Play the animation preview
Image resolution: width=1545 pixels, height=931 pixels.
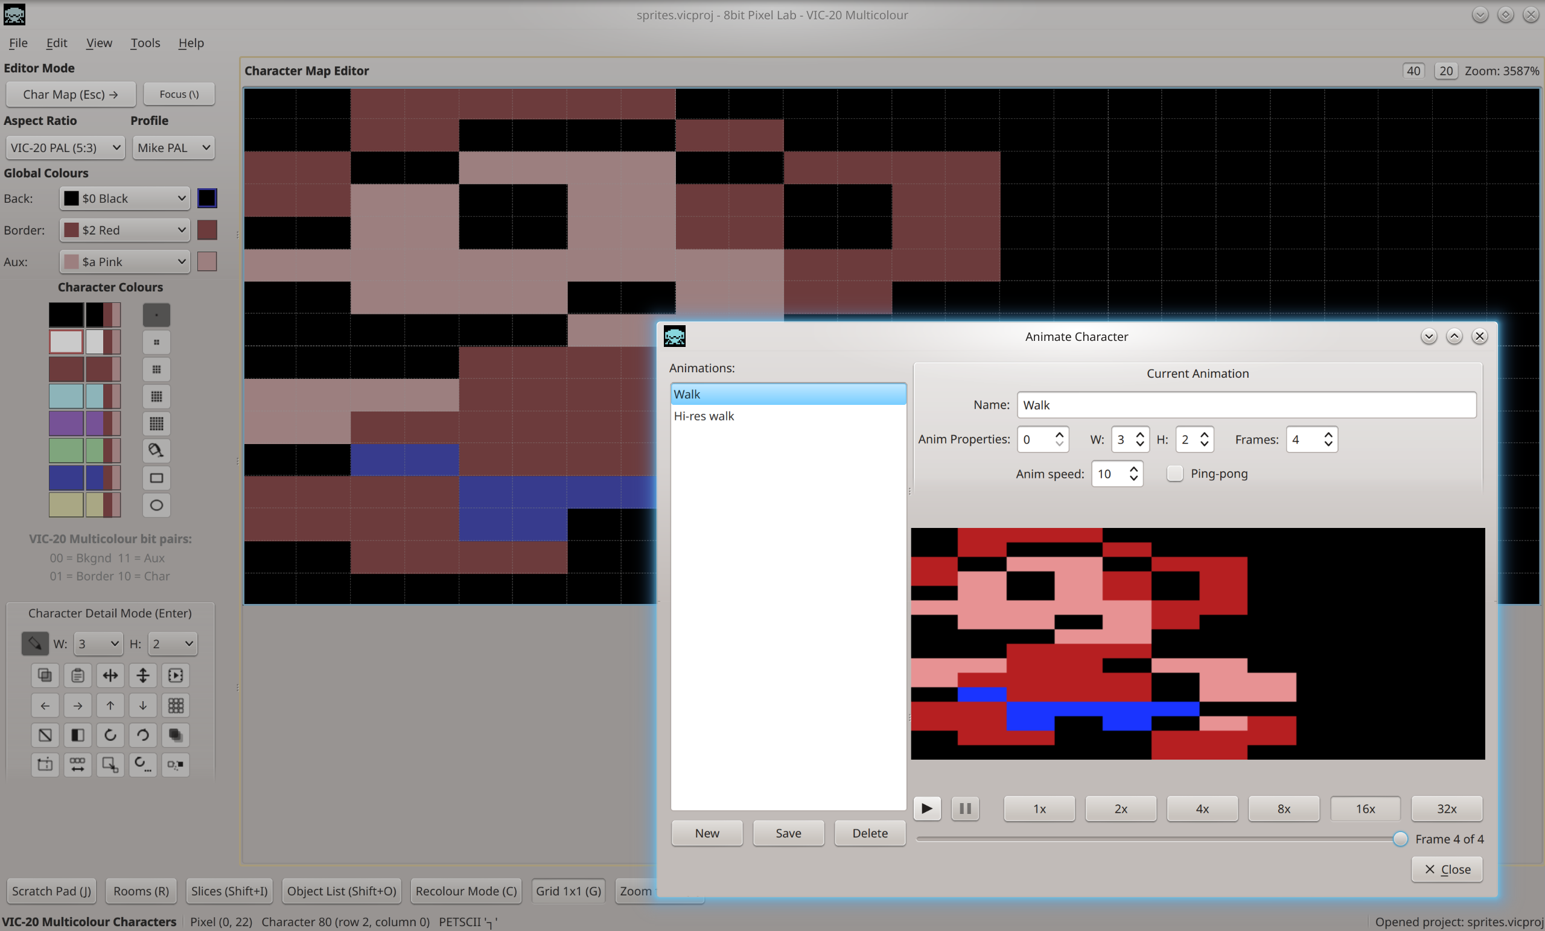click(x=927, y=809)
